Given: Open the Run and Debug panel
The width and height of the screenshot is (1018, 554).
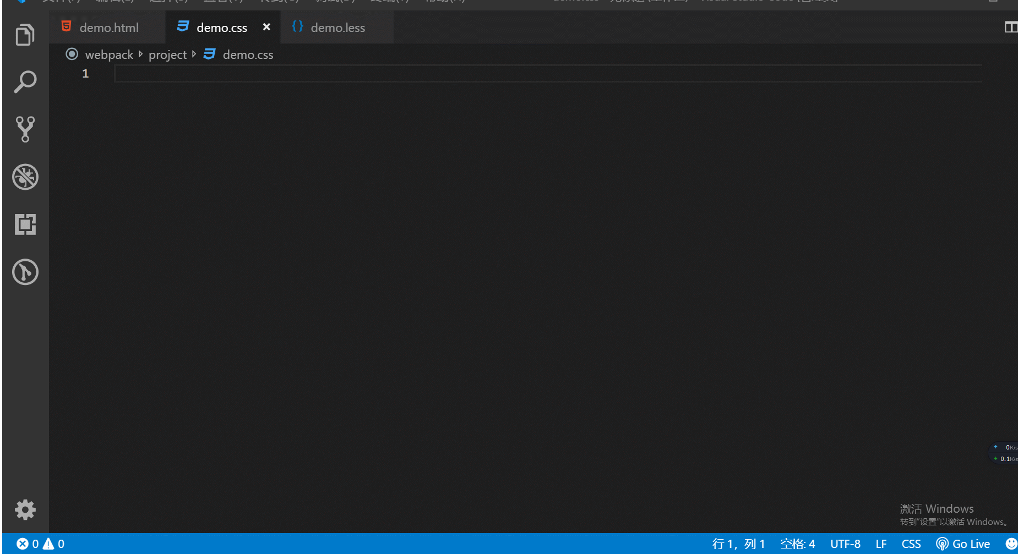Looking at the screenshot, I should tap(25, 177).
